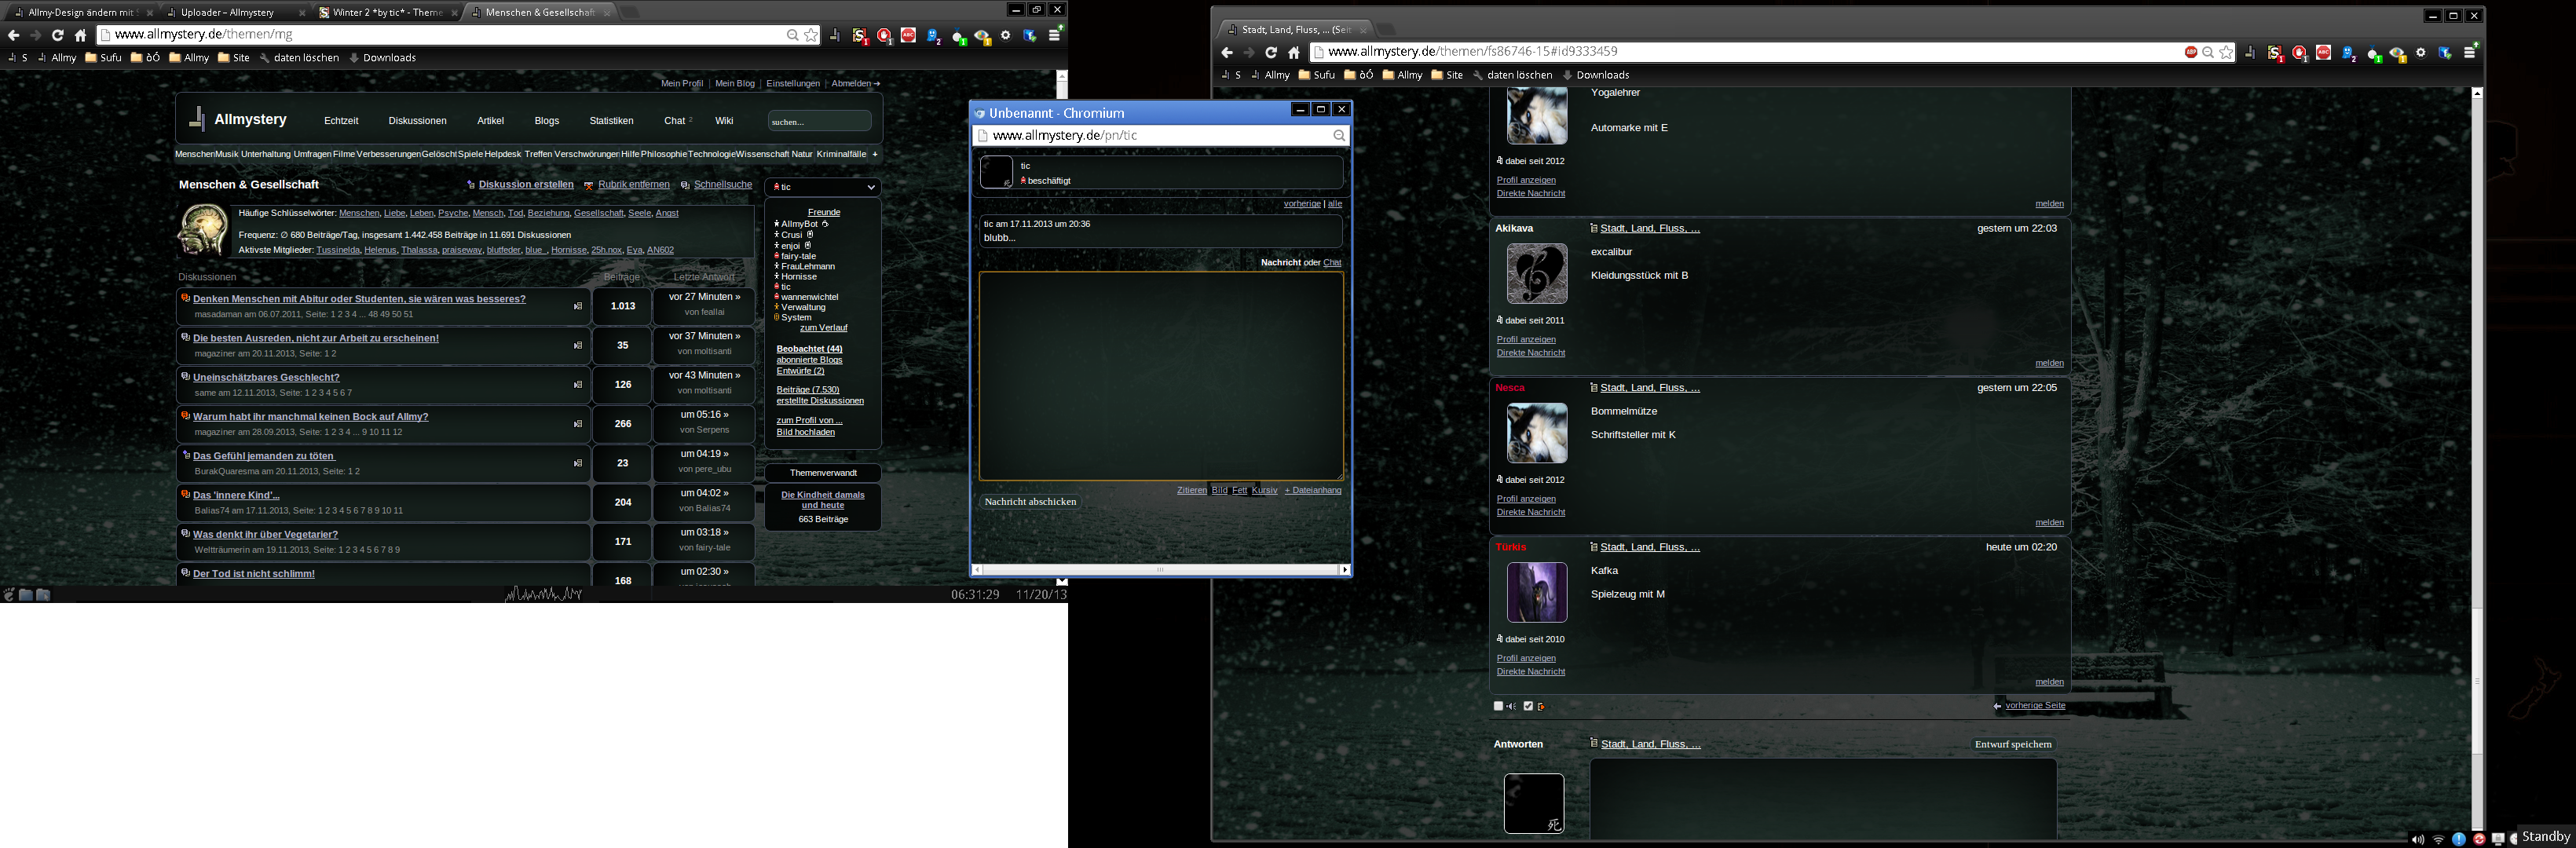Reload the Stadt, Land, Fluss page
The width and height of the screenshot is (2576, 848).
[1271, 52]
